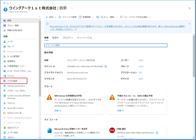This screenshot has width=196, height=140.
Task: Click the 伊達 avatar in My Feed
Action: point(112,130)
